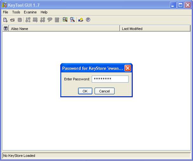Sort by the Alias Name column
The height and width of the screenshot is (161, 193).
[x=64, y=29]
